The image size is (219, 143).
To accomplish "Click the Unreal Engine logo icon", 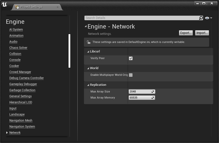I will tap(4, 4).
